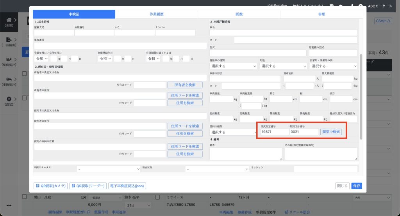The image size is (400, 216).
Task: Click the 類型で検索 button
Action: click(331, 132)
